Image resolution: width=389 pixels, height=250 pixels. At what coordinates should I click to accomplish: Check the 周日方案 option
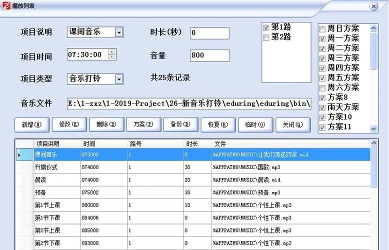322,29
